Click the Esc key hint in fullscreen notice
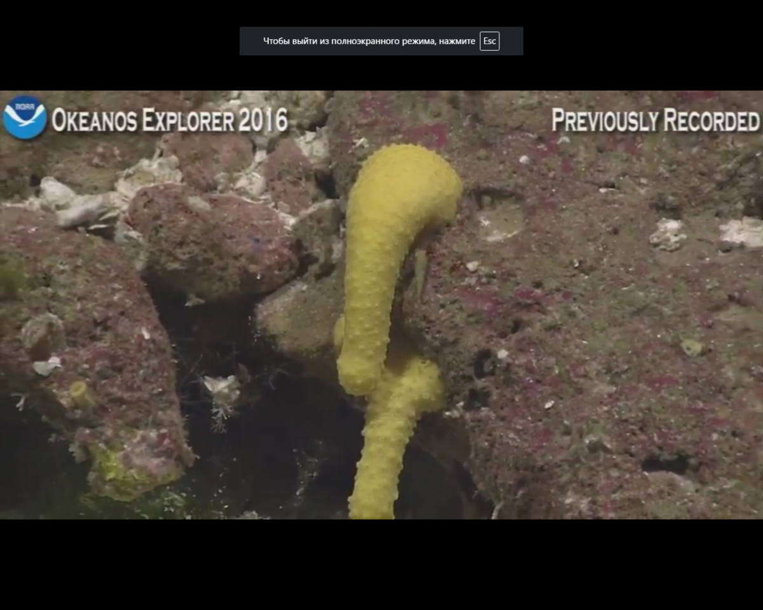This screenshot has width=763, height=610. tap(490, 41)
